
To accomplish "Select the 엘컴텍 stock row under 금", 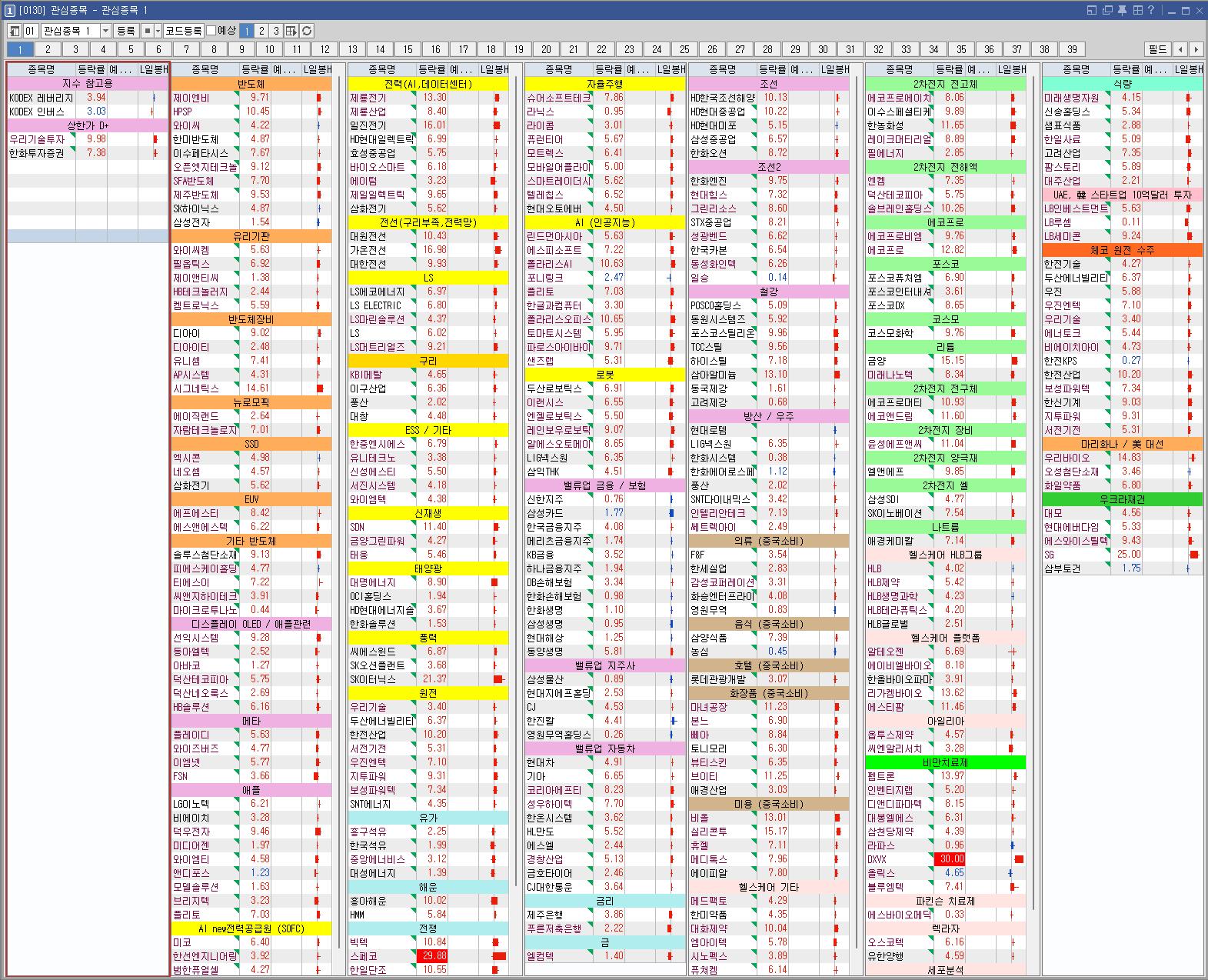I will click(605, 956).
